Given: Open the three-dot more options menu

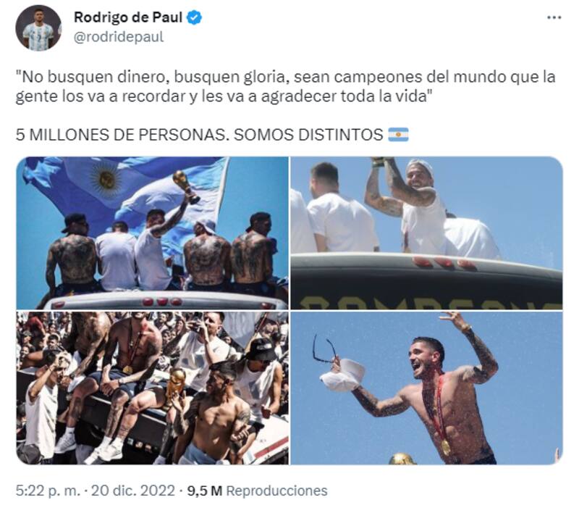Looking at the screenshot, I should pyautogui.click(x=554, y=17).
